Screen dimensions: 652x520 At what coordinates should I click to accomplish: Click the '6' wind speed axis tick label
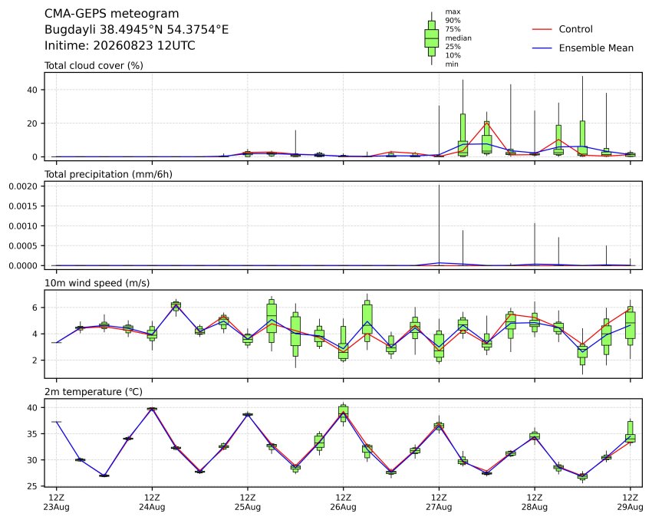tap(35, 308)
